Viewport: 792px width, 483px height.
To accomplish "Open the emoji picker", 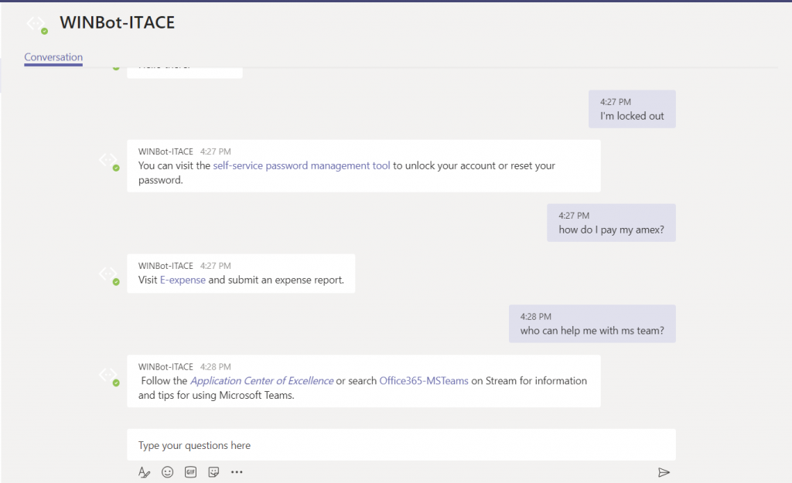I will point(167,472).
